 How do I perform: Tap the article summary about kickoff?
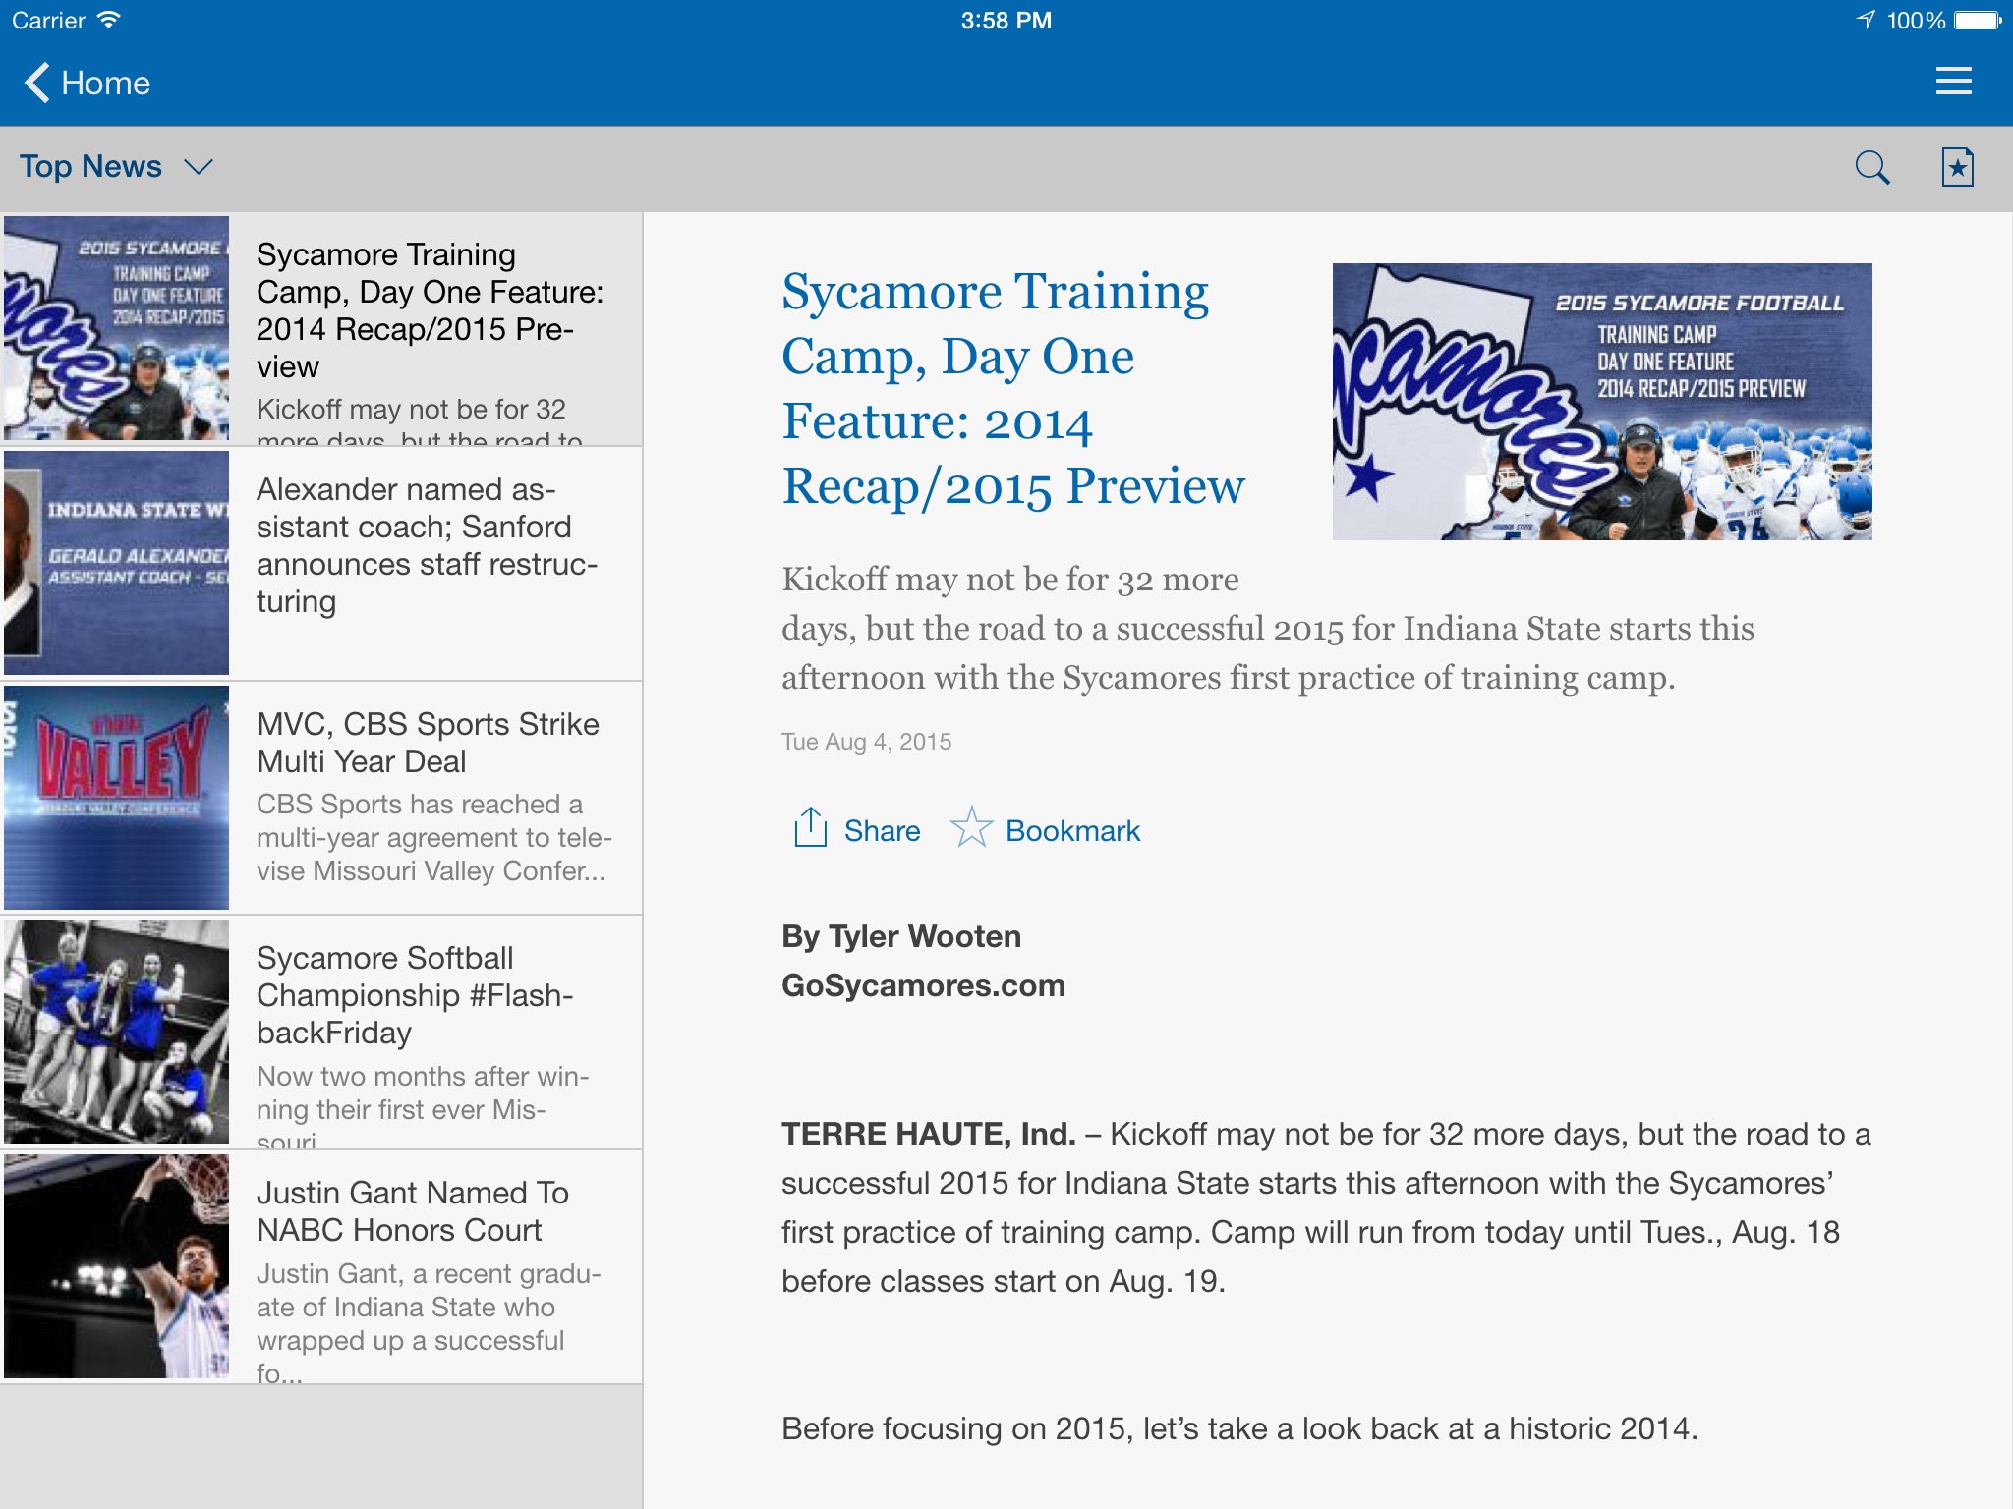[x=1267, y=629]
